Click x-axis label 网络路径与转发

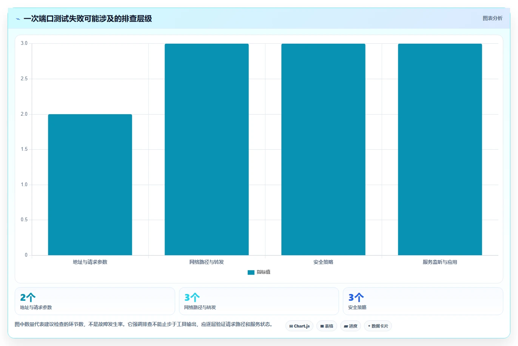207,262
